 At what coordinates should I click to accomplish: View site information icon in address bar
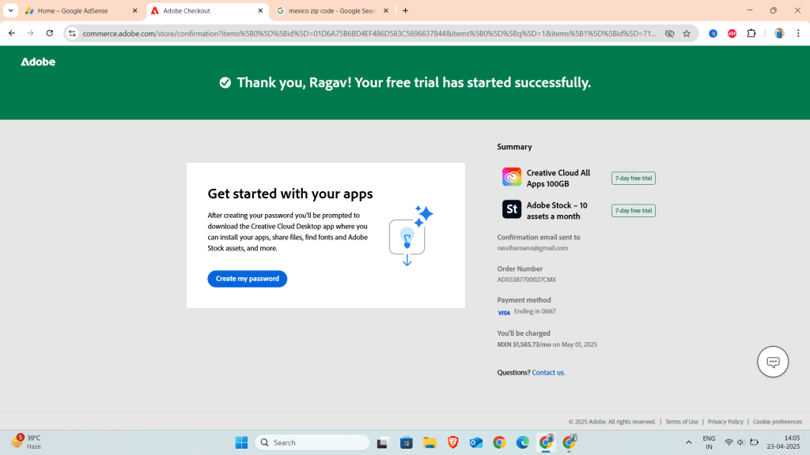pos(72,33)
